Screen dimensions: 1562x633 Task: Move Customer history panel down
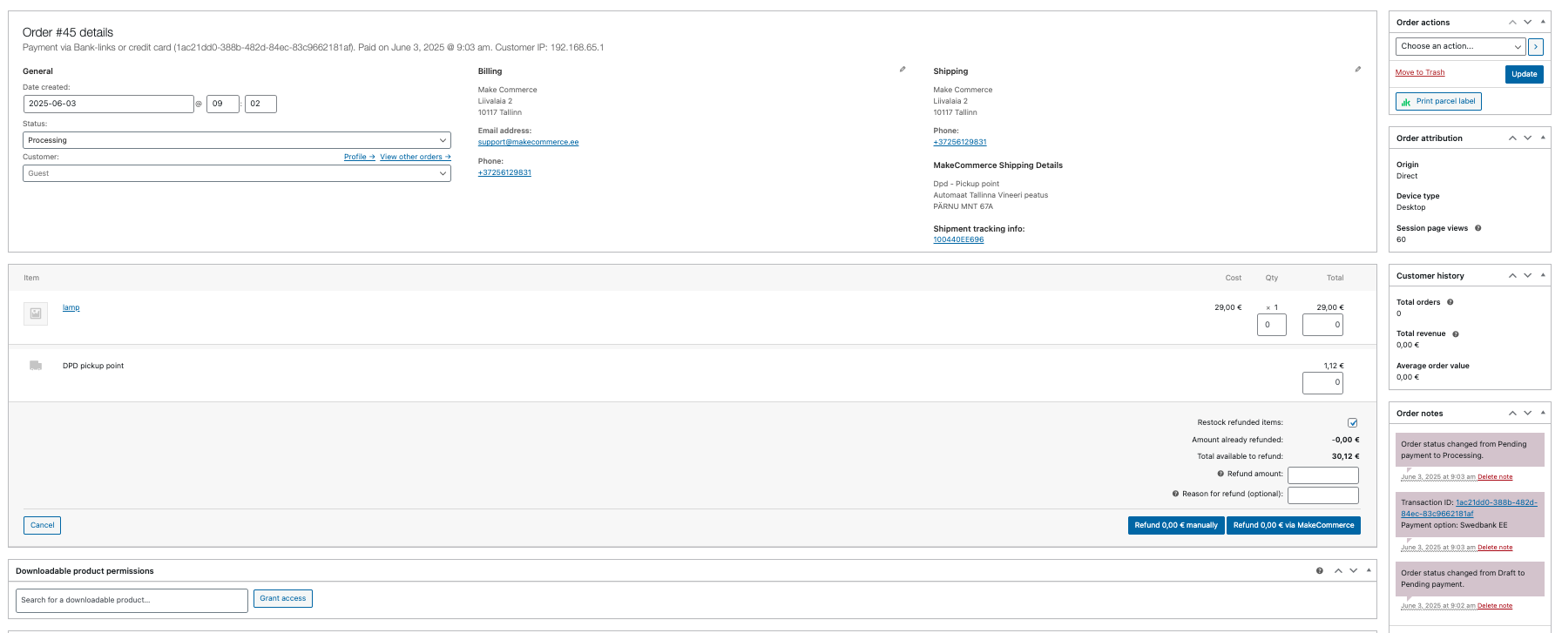point(1528,275)
